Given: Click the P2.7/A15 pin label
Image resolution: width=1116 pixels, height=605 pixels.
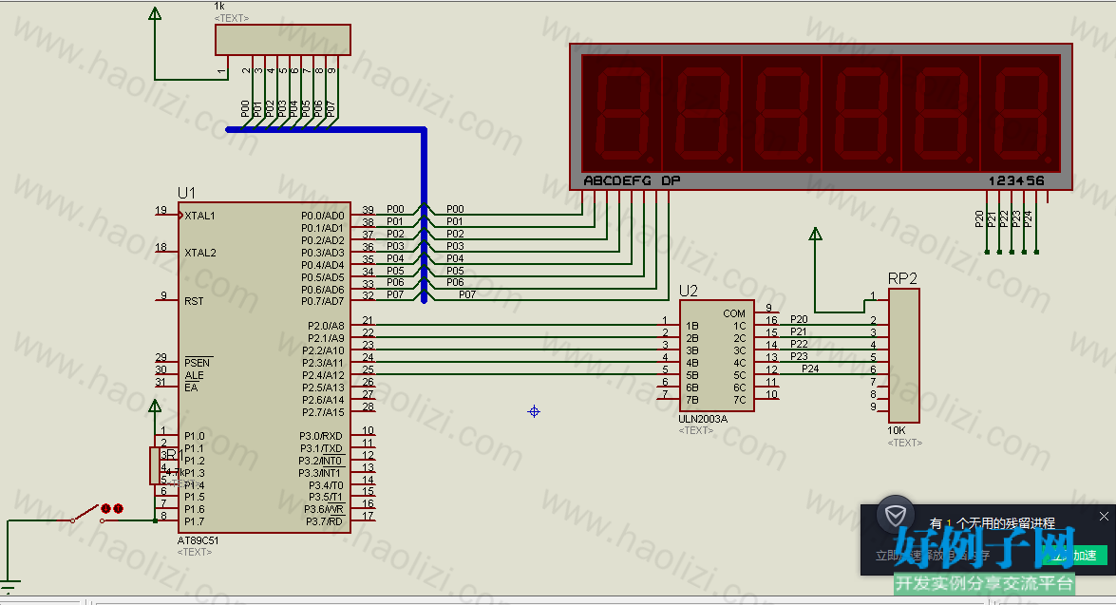Looking at the screenshot, I should [x=323, y=412].
